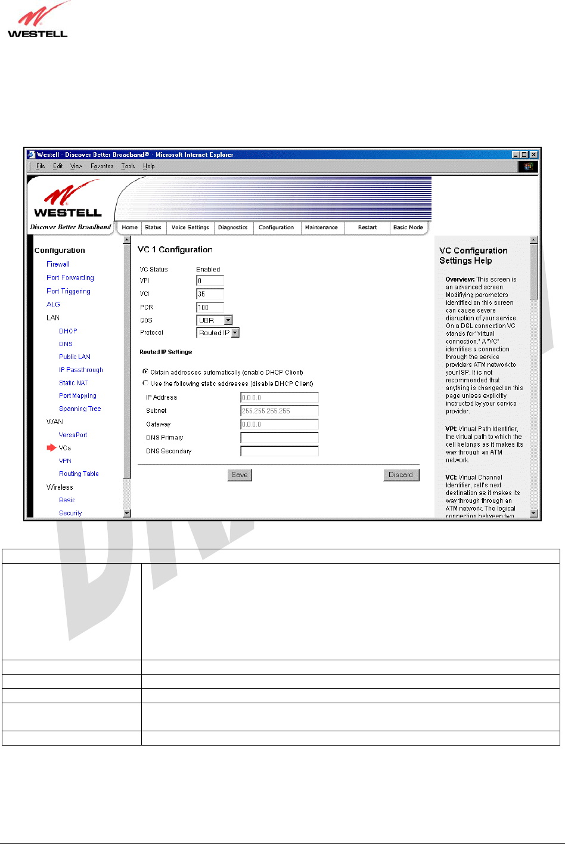Click the Save button

240,475
